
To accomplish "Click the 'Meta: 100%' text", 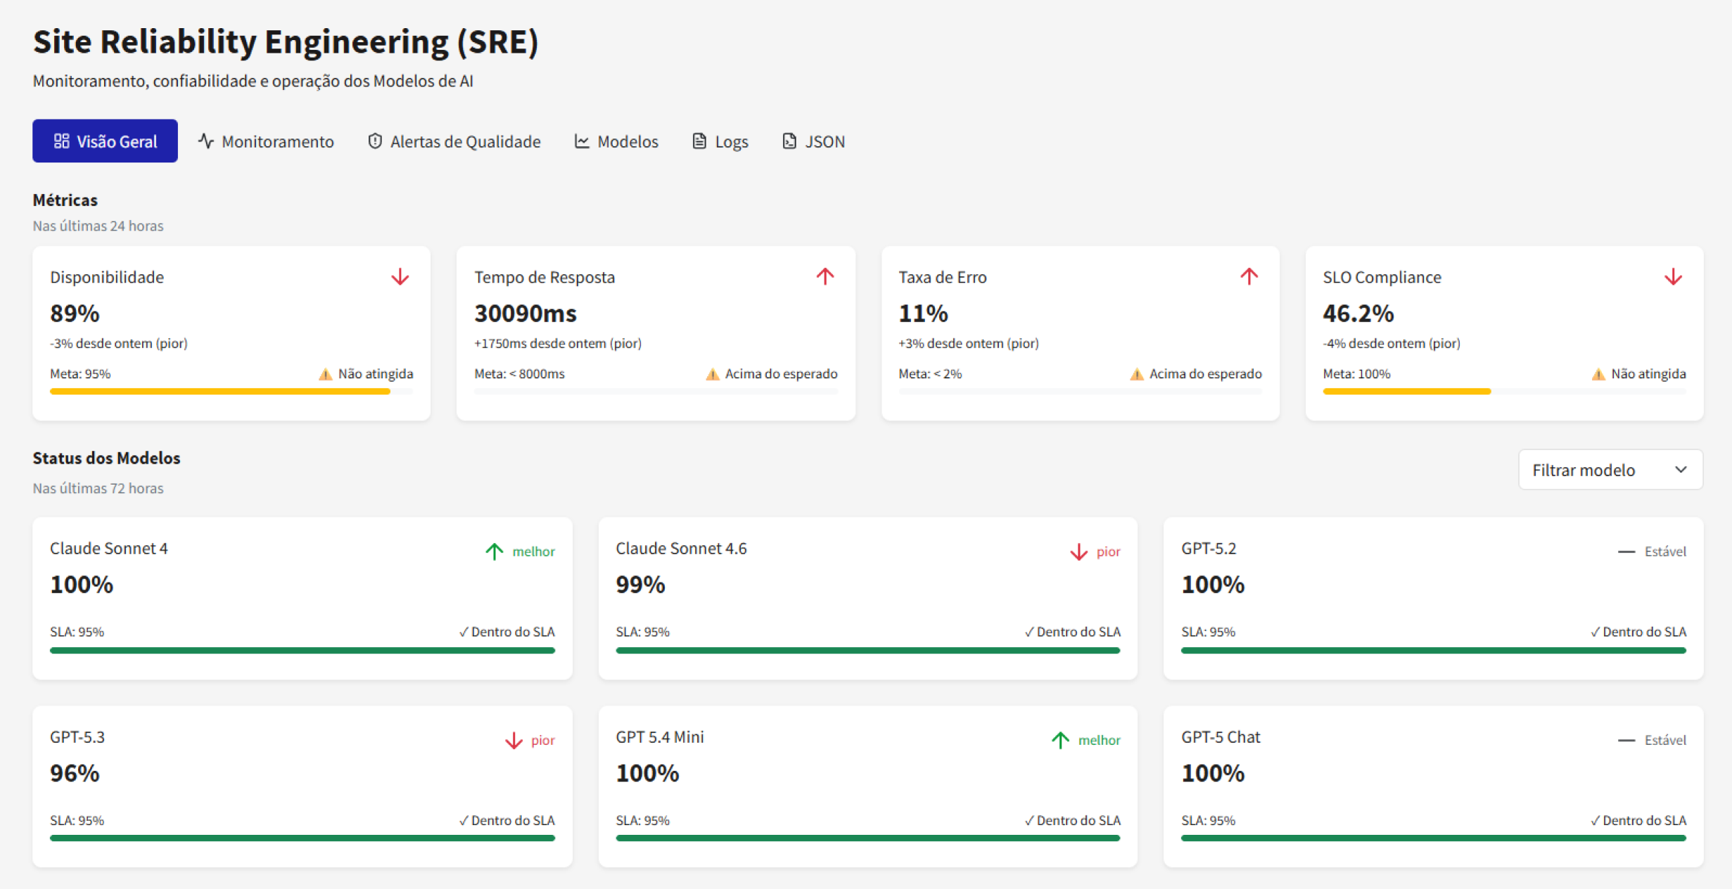I will (x=1356, y=374).
